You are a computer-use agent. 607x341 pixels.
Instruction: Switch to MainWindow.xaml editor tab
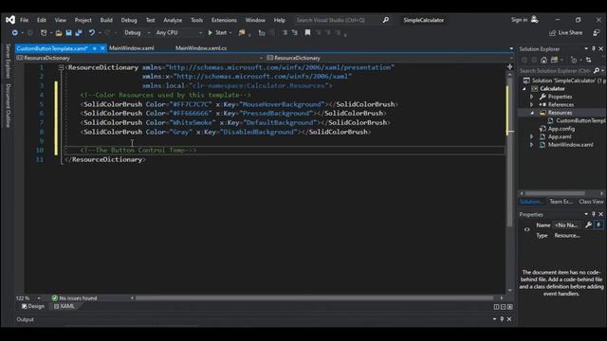tap(132, 48)
